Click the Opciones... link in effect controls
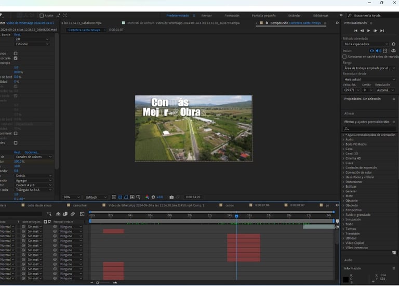The width and height of the screenshot is (399, 286). [x=32, y=152]
